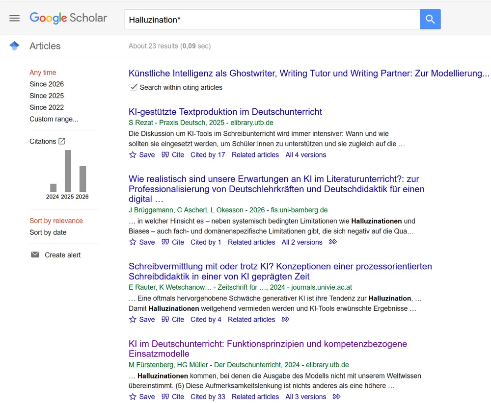Screen dimensions: 491x403
Task: Open All 4 versions link
Action: click(x=305, y=155)
